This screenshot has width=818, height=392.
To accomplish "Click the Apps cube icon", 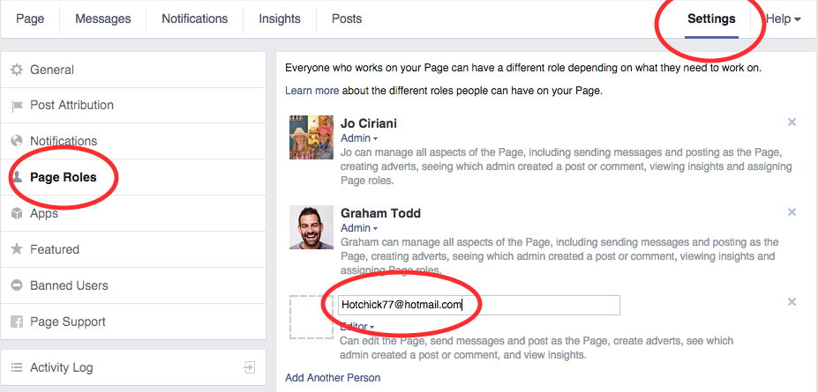I will [18, 213].
